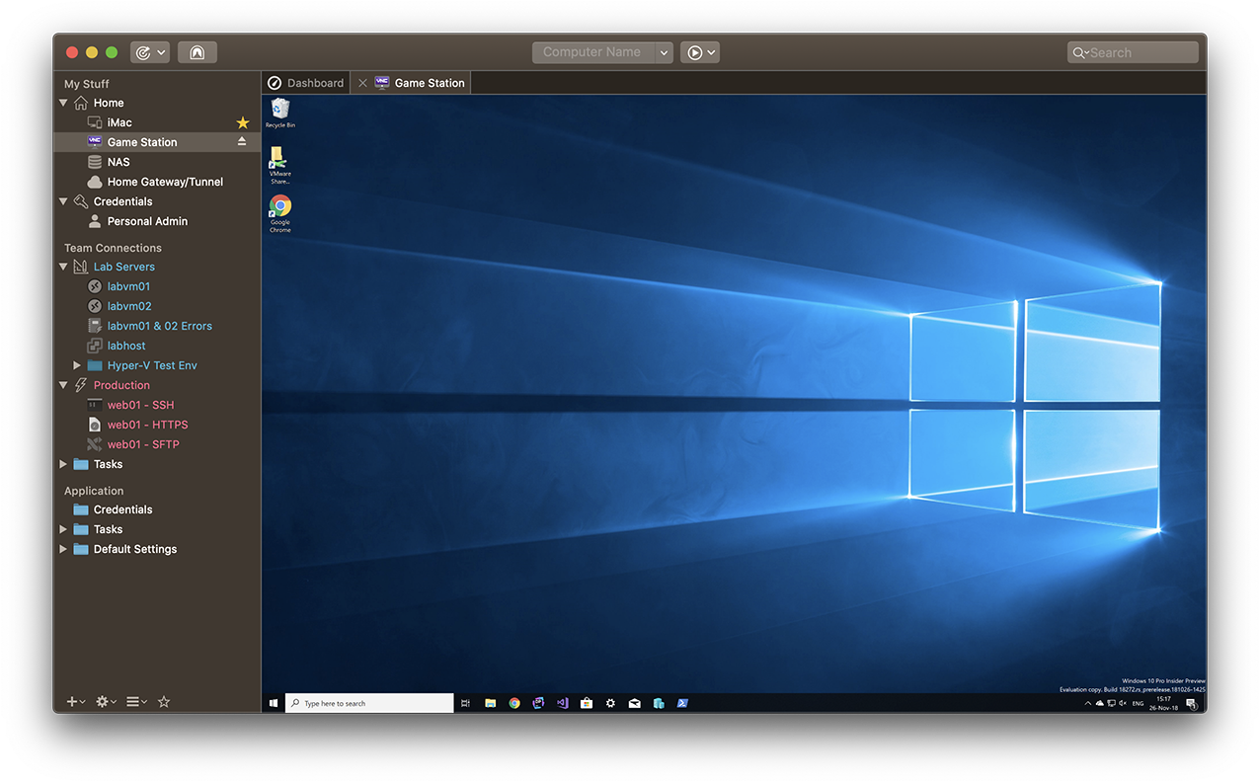Viewport: 1259px width, 781px height.
Task: Collapse the Production folder
Action: [64, 385]
